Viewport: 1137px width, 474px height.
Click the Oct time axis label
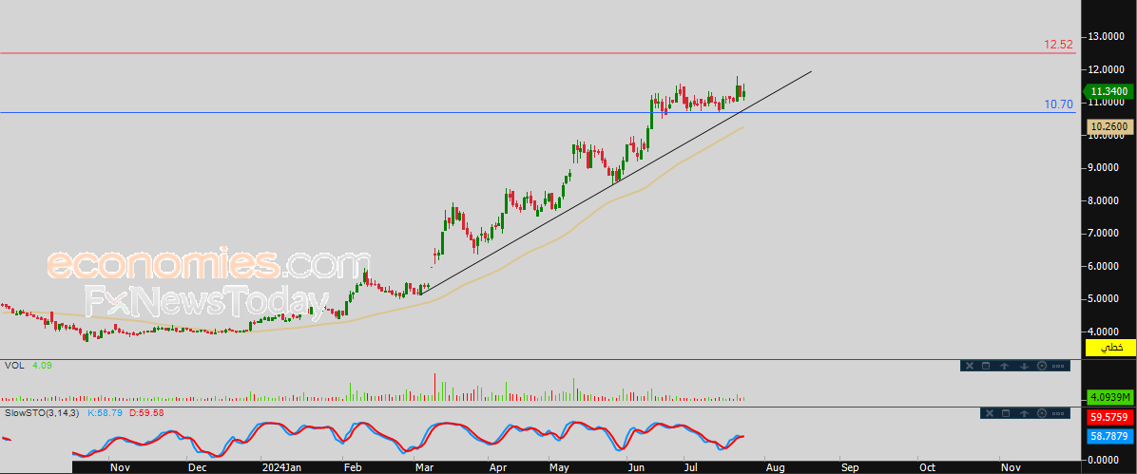click(x=928, y=466)
